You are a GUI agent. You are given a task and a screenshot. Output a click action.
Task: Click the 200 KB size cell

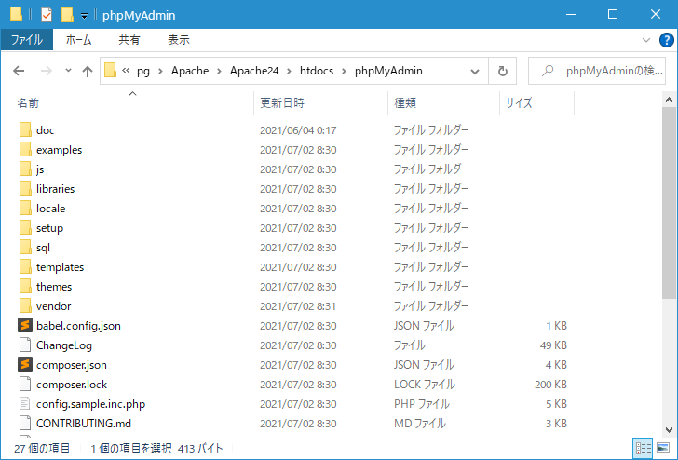(x=550, y=385)
